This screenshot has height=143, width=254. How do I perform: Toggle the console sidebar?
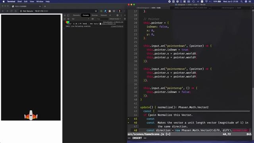[x=65, y=19]
